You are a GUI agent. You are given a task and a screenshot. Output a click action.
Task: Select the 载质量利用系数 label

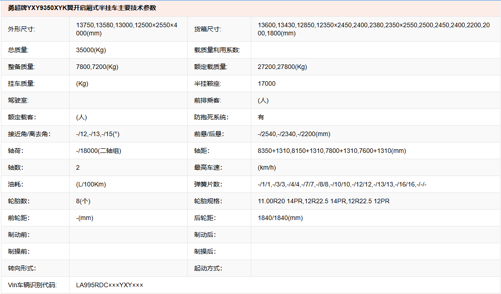click(217, 50)
